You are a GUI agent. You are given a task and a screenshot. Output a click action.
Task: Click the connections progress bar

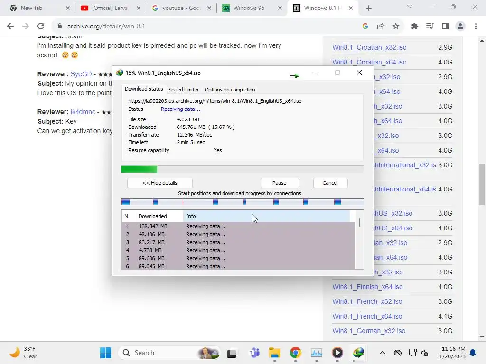pyautogui.click(x=243, y=202)
